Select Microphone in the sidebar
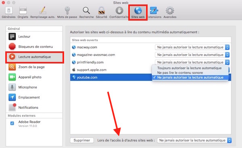The width and height of the screenshot is (242, 148). (x=34, y=87)
